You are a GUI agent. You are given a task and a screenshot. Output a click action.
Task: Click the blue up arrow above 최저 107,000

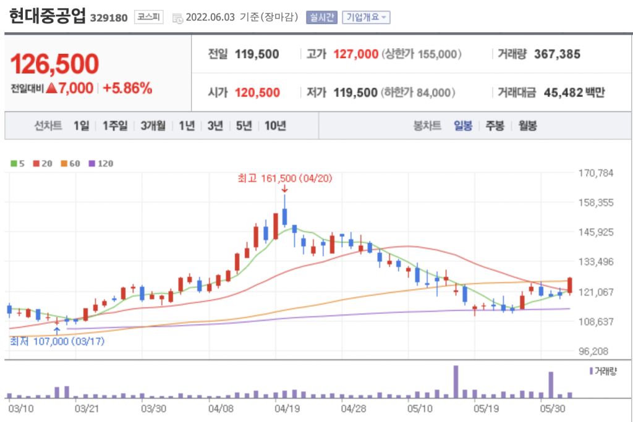[x=57, y=330]
